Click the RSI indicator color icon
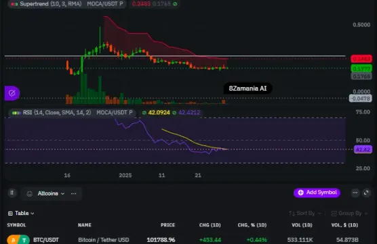Image resolution: width=377 pixels, height=244 pixels. pyautogui.click(x=16, y=113)
